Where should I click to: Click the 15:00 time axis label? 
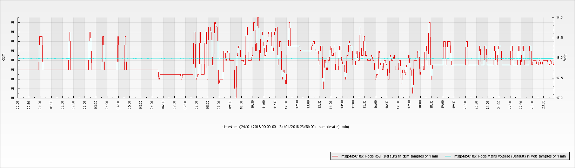click(x=353, y=105)
